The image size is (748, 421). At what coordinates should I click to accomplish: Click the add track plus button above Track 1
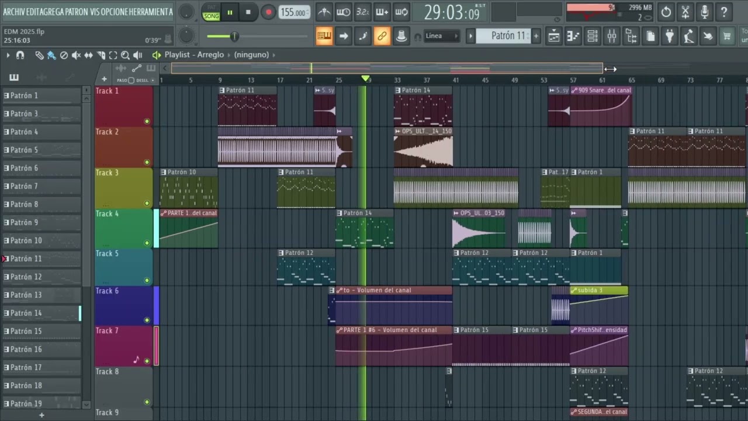[105, 80]
